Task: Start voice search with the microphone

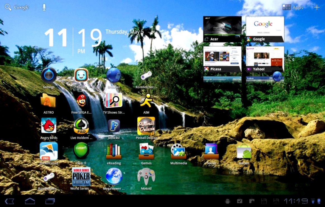Action: 44,7
